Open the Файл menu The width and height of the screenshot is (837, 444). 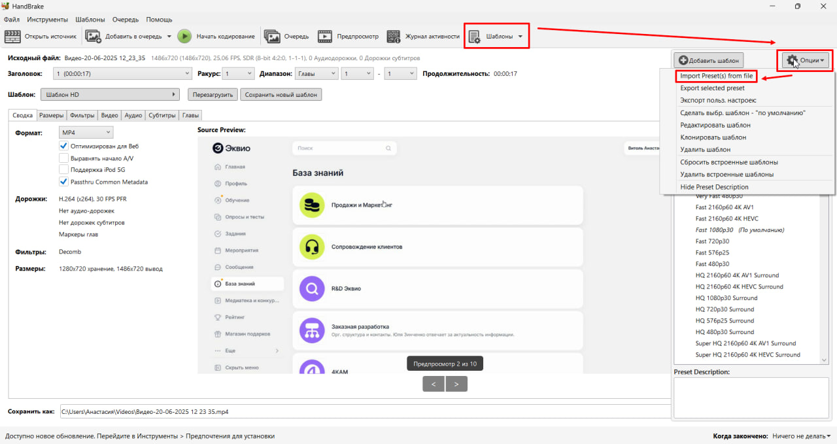coord(12,20)
